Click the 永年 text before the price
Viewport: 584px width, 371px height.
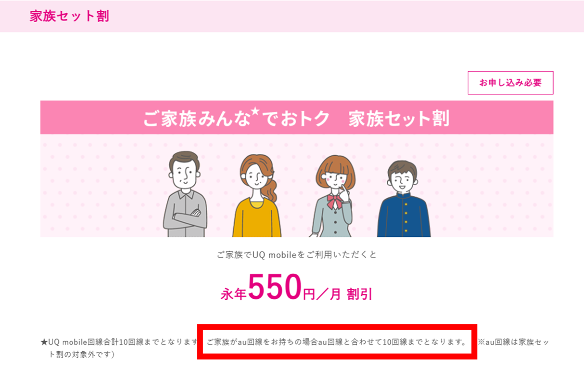click(234, 294)
